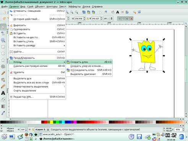The image size is (188, 141).
Task: Expand the Вставить размер submenu
Action: (37, 45)
